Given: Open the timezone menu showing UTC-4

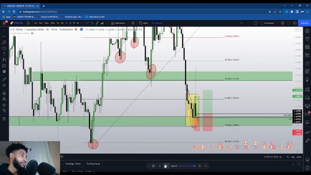Looking at the screenshot, I should (273, 157).
